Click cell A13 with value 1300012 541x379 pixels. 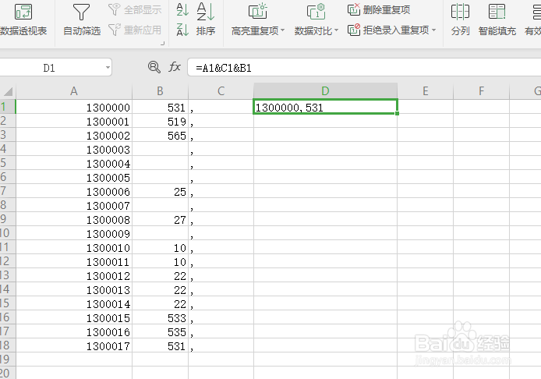pos(74,275)
